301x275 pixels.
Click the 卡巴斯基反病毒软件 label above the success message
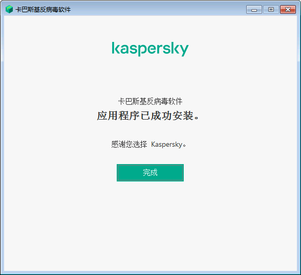(150, 101)
